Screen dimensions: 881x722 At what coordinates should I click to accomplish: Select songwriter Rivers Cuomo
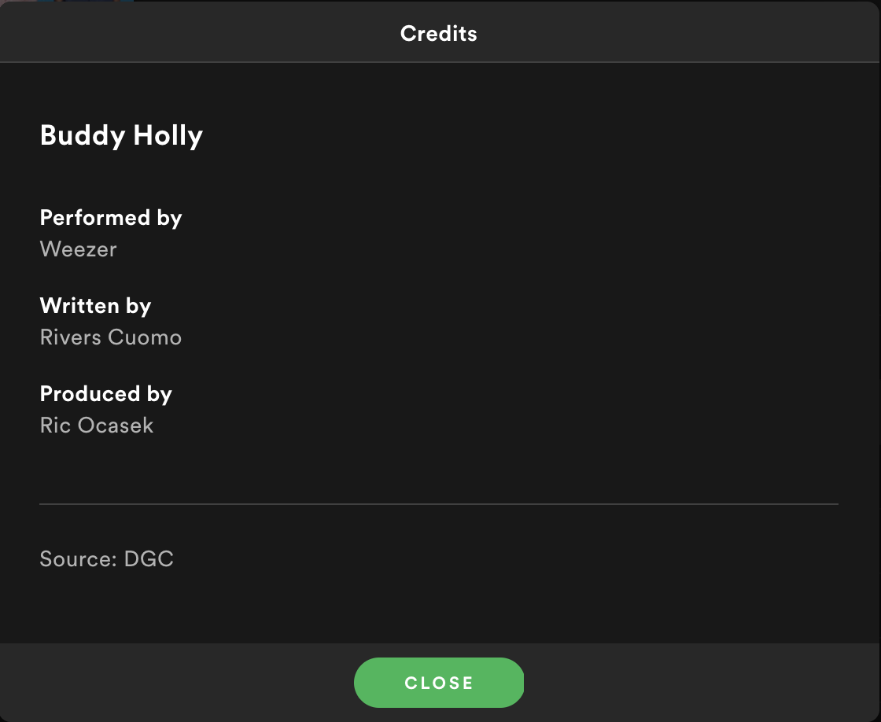111,337
